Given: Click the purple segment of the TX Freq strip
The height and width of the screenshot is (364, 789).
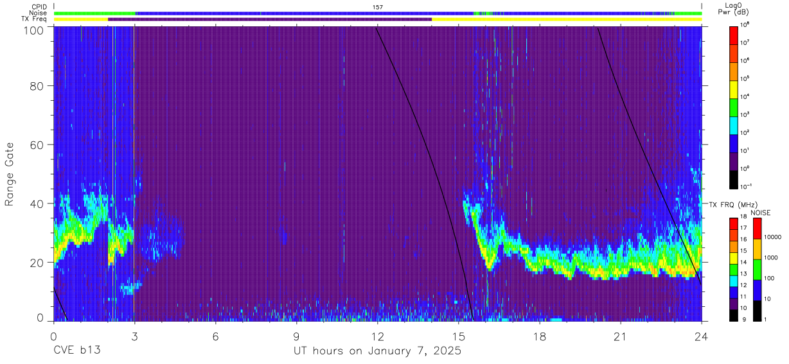Looking at the screenshot, I should [x=270, y=19].
